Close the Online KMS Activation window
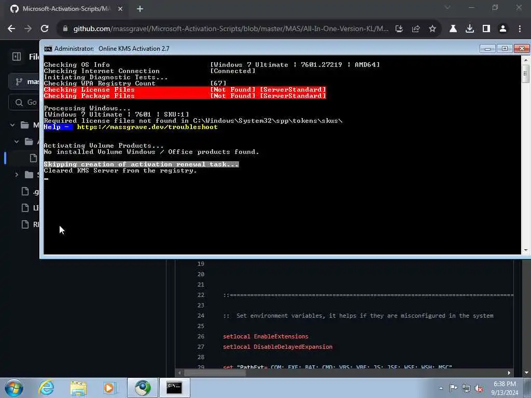Screen dimensions: 531x398 (x=522, y=49)
